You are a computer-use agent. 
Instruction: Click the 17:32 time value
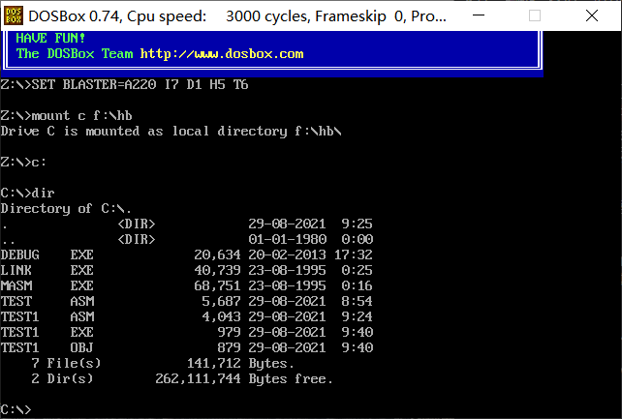pos(354,254)
